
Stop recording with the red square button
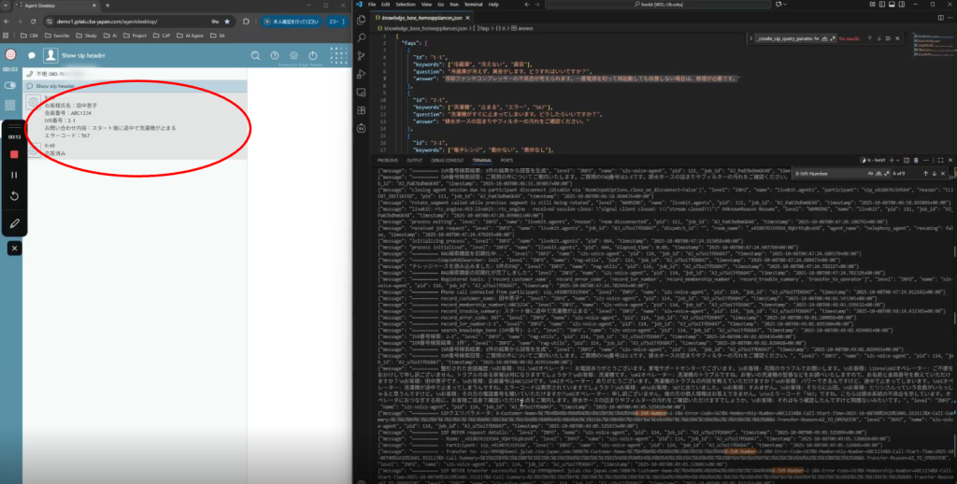pyautogui.click(x=14, y=153)
